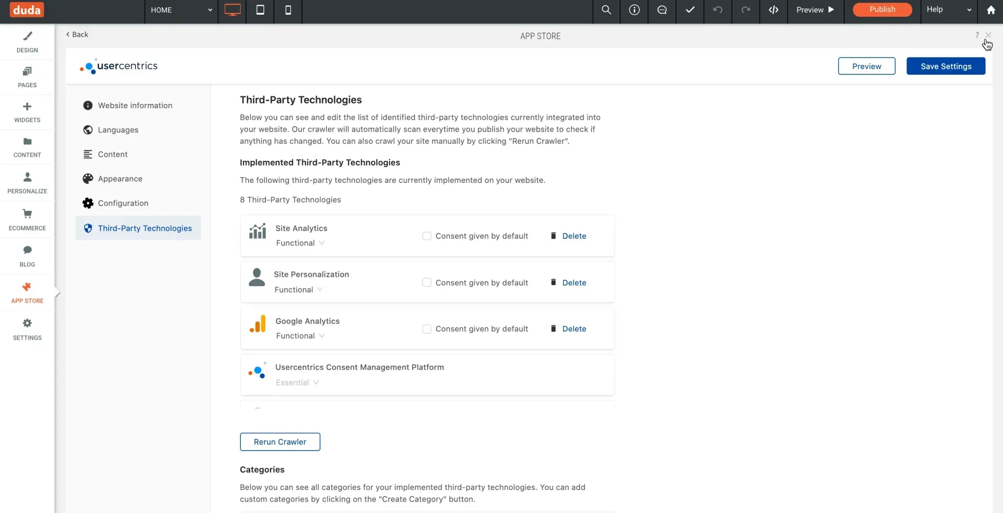Click '8 Third-Party Technologies' count text
The width and height of the screenshot is (1003, 513).
(290, 200)
